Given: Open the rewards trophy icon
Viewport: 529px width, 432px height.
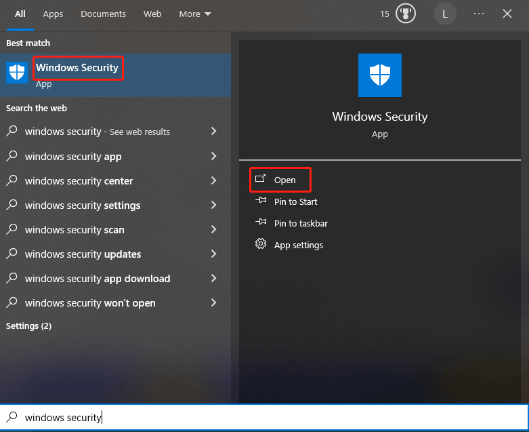Looking at the screenshot, I should point(405,14).
